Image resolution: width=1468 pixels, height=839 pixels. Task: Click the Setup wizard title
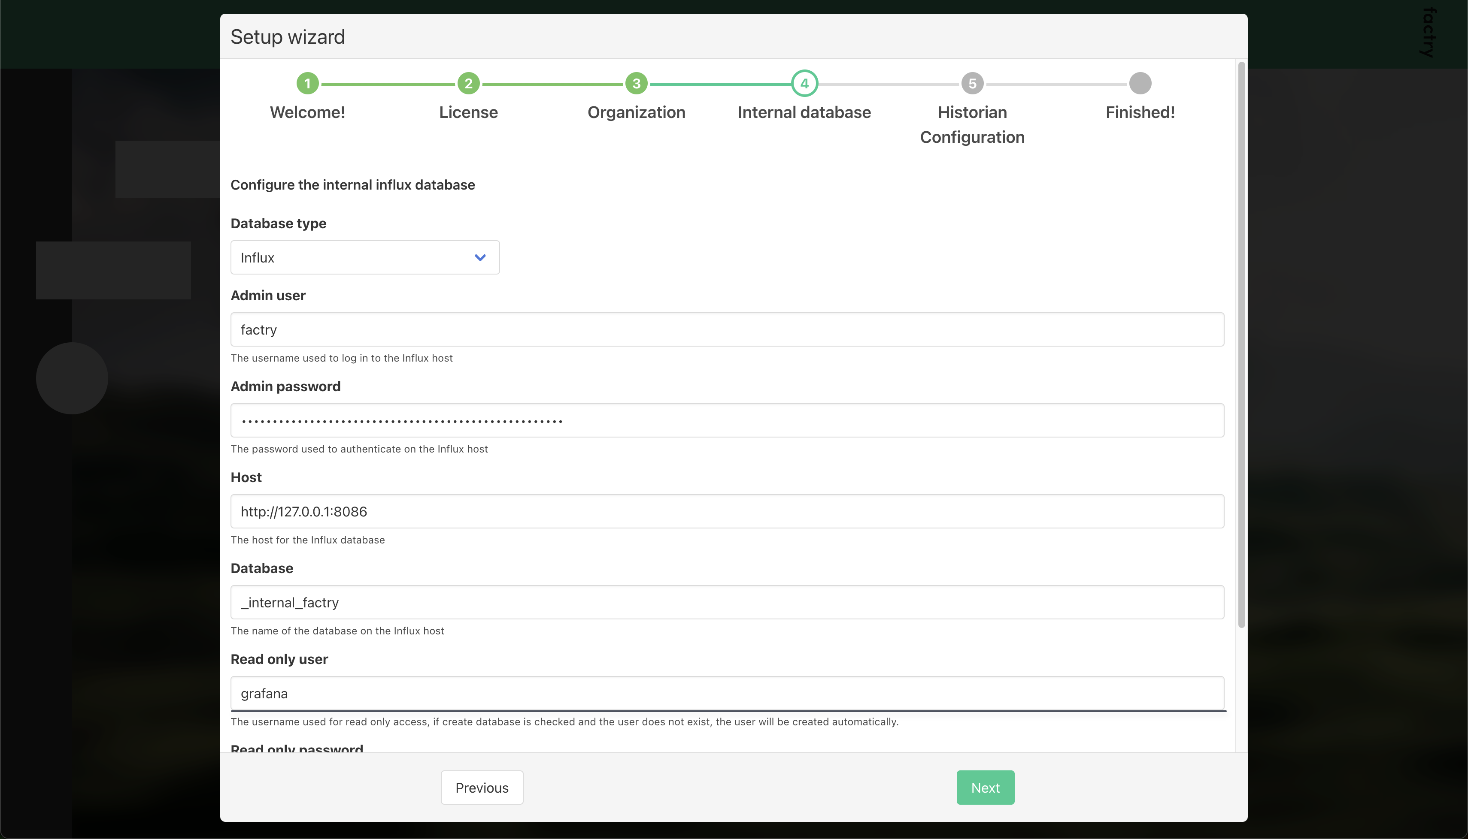288,37
